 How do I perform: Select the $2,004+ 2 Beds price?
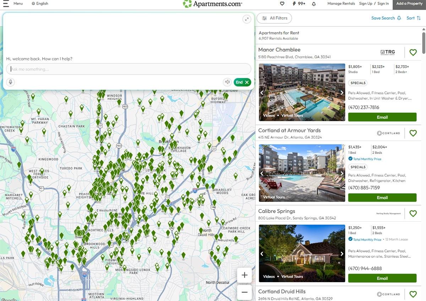click(x=379, y=149)
